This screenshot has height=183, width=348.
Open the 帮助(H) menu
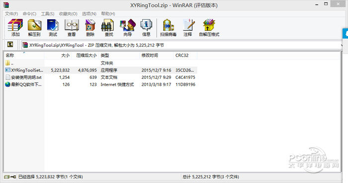pyautogui.click(x=108, y=14)
